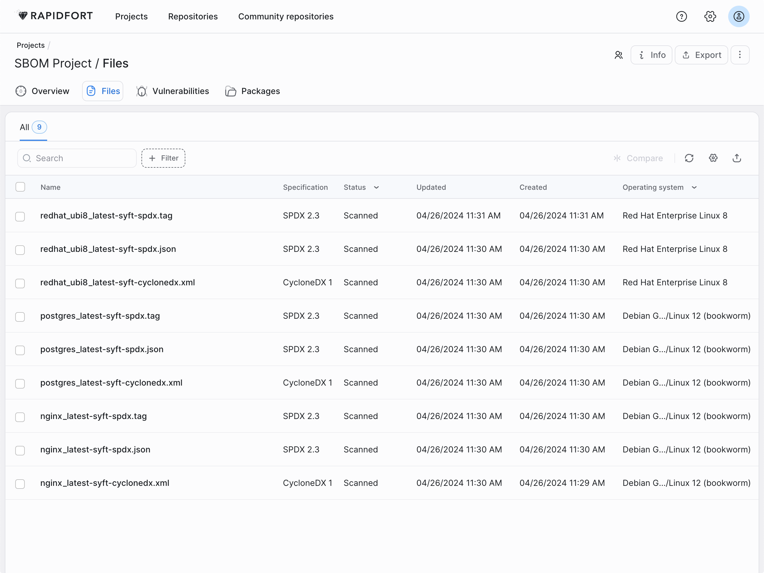The width and height of the screenshot is (764, 573).
Task: Click the Packages folder icon
Action: pyautogui.click(x=230, y=91)
